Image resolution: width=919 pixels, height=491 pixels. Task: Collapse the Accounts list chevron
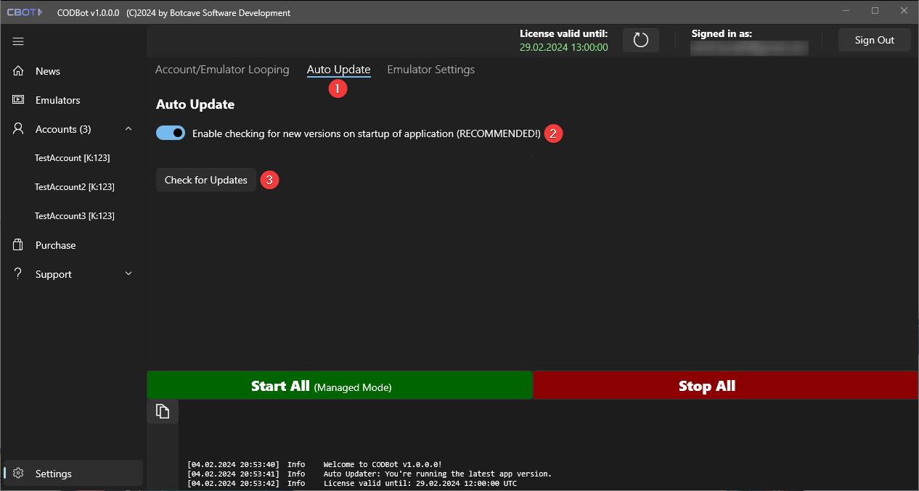tap(128, 129)
